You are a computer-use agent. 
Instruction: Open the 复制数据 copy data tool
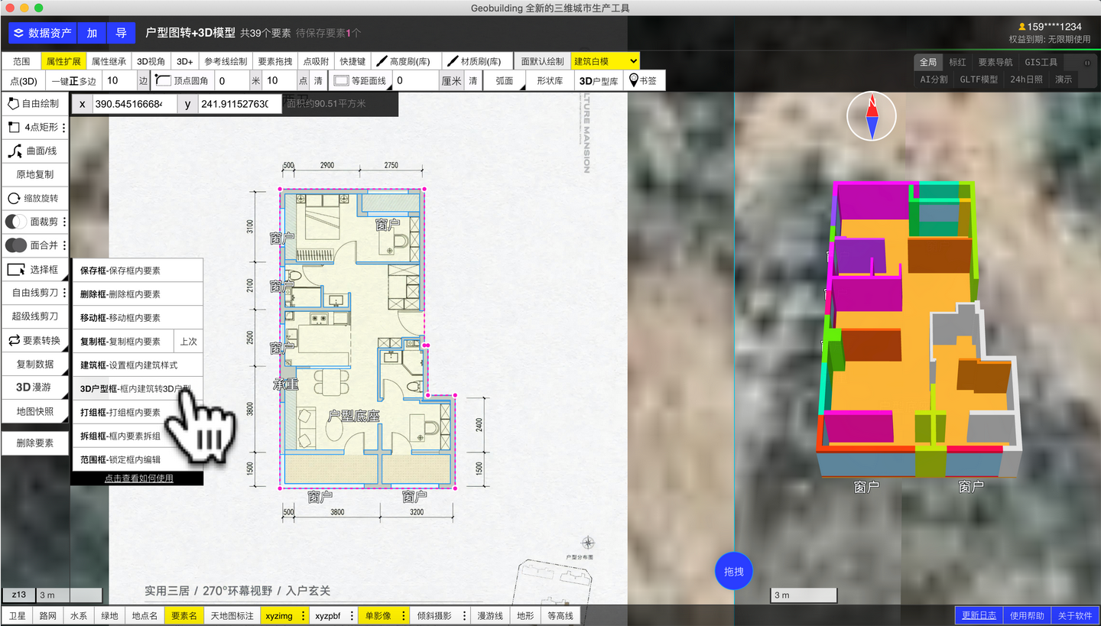(x=35, y=364)
